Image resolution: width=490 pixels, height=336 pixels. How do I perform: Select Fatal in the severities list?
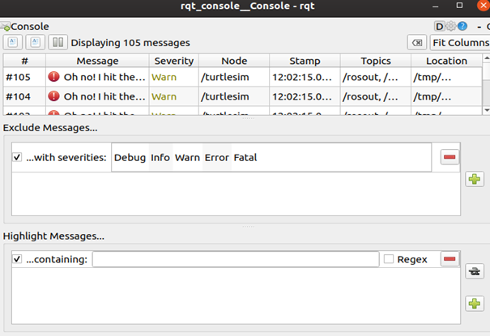click(245, 158)
